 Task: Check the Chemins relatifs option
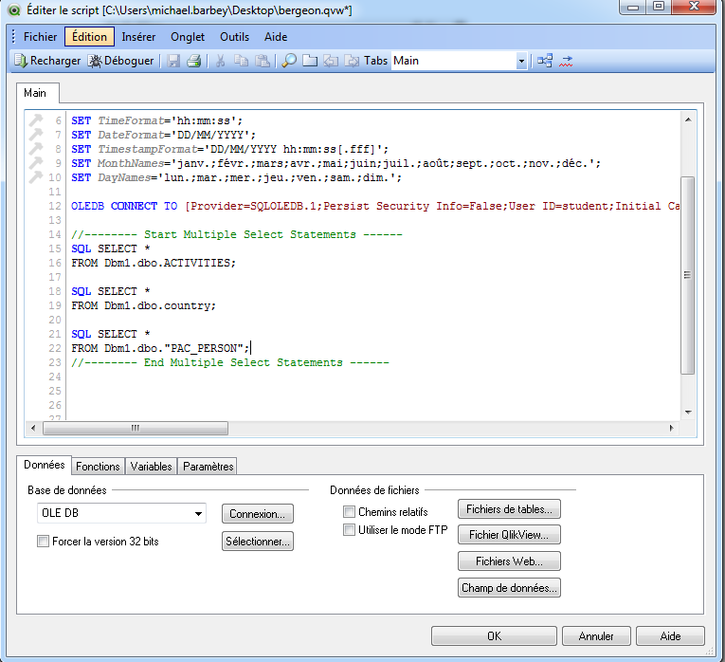coord(350,512)
